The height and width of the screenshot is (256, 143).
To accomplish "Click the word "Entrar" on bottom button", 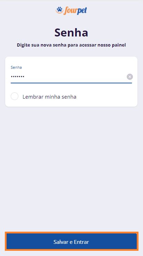I will pos(81,242).
